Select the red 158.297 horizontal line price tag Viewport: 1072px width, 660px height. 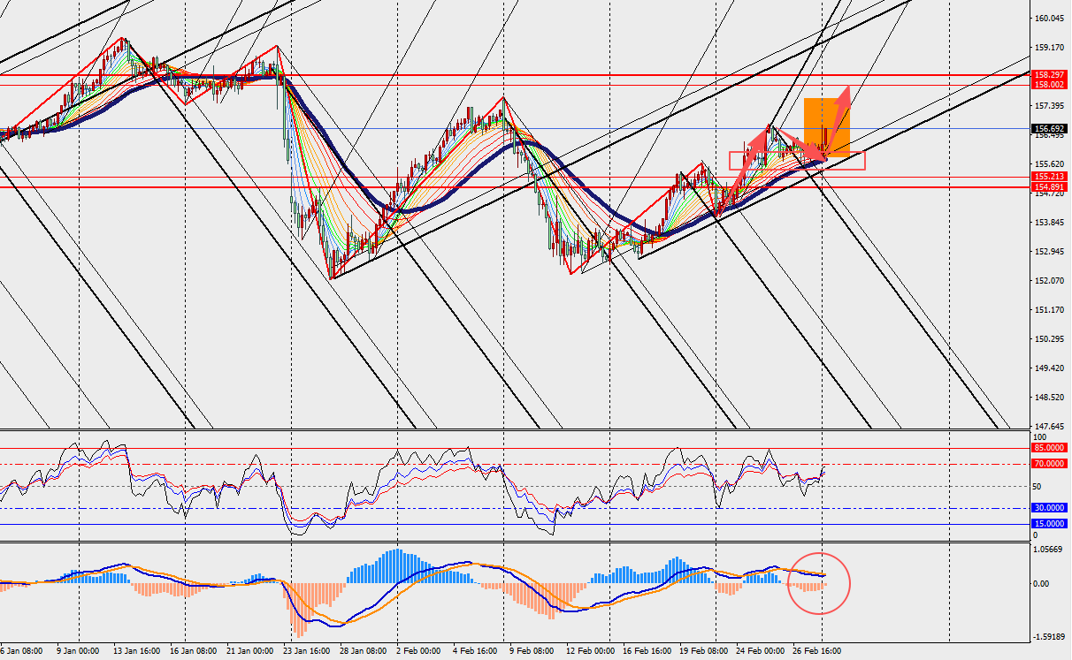[1049, 75]
